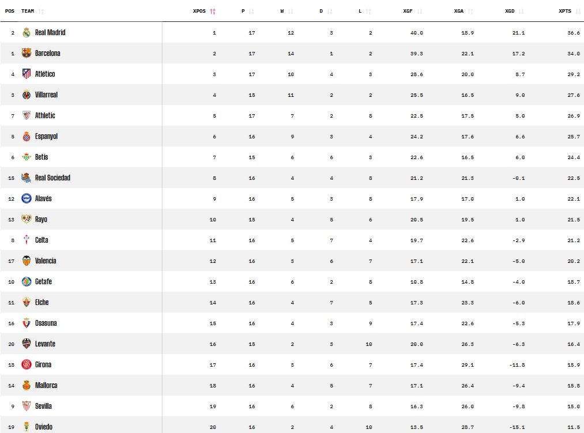Click the Celta club crest
The image size is (584, 433).
point(26,240)
